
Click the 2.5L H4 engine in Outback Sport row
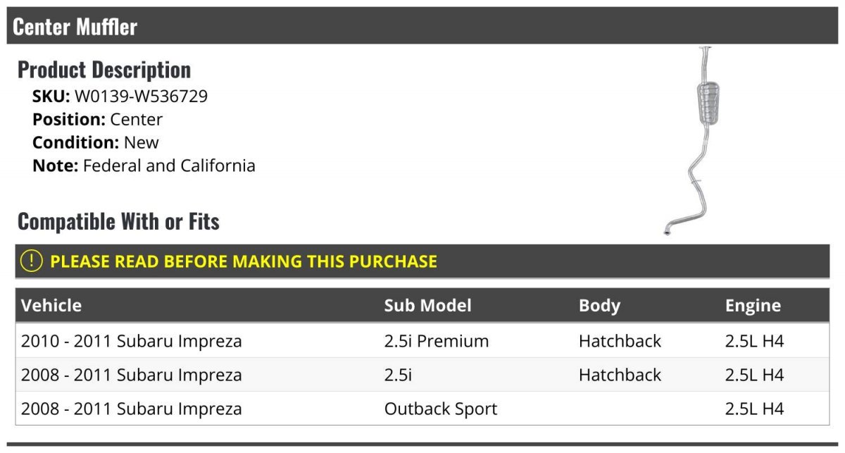754,409
